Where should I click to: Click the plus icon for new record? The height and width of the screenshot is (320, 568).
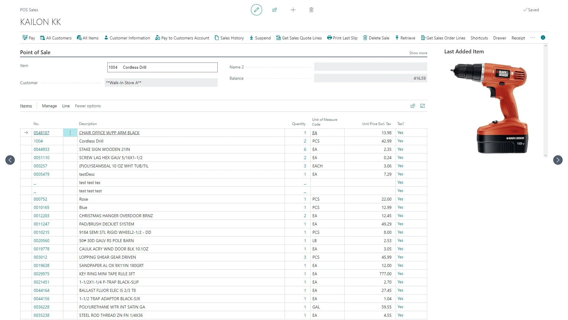(x=293, y=10)
